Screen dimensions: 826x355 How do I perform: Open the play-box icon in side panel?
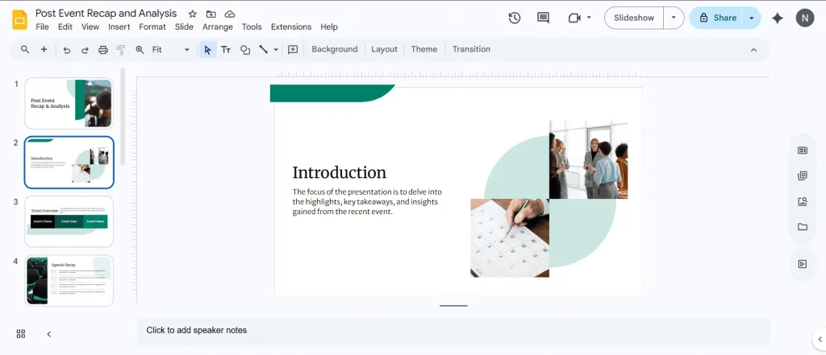coord(803,264)
